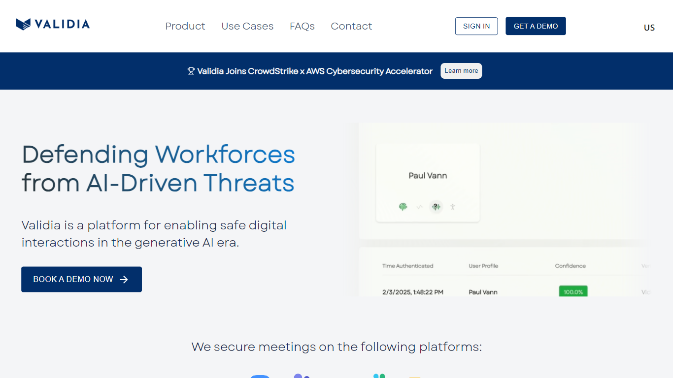Click the Validia logo

(53, 24)
